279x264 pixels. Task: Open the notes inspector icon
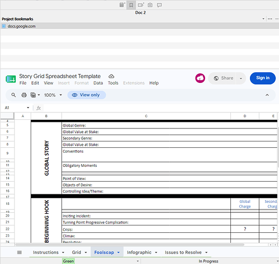(122, 5)
